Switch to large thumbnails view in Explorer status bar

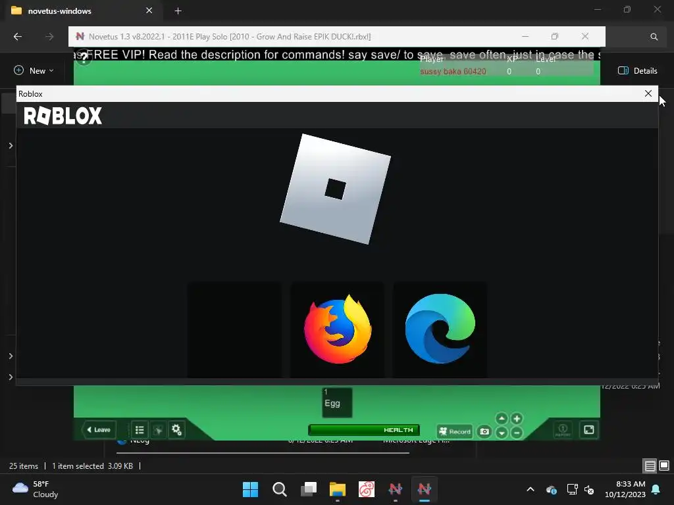(664, 466)
